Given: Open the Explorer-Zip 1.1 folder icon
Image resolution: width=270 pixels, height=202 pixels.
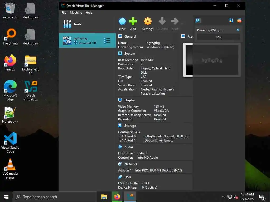Looking at the screenshot, I should 31,65.
